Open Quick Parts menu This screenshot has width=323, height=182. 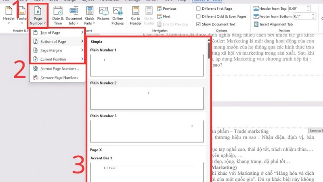point(90,16)
